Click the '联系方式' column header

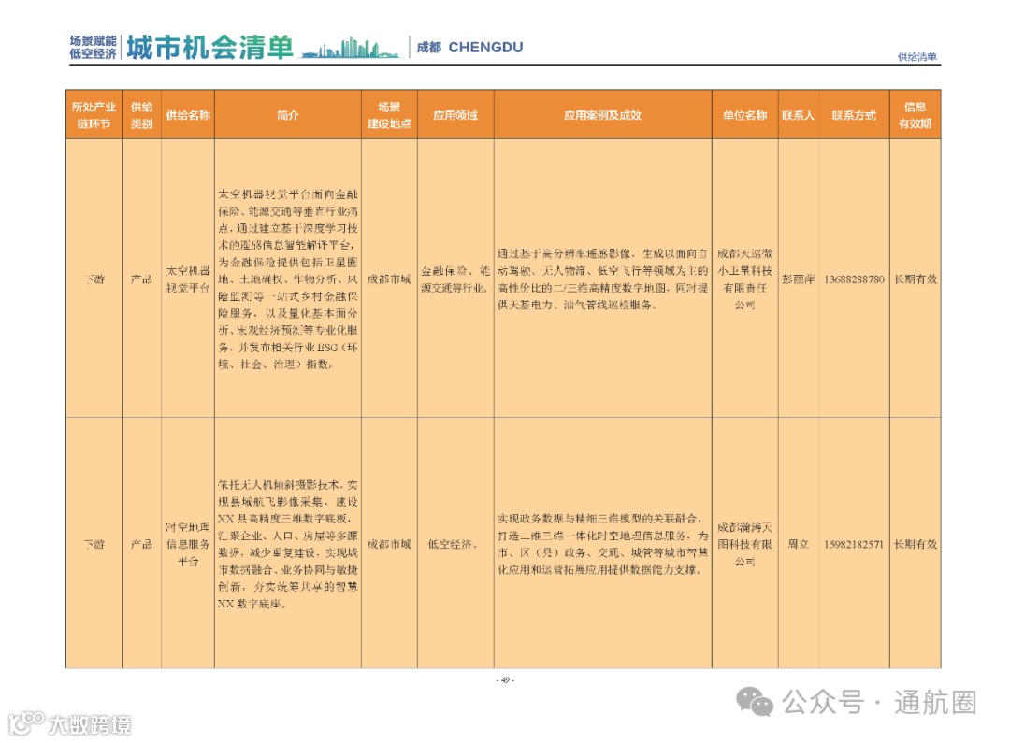coord(854,115)
